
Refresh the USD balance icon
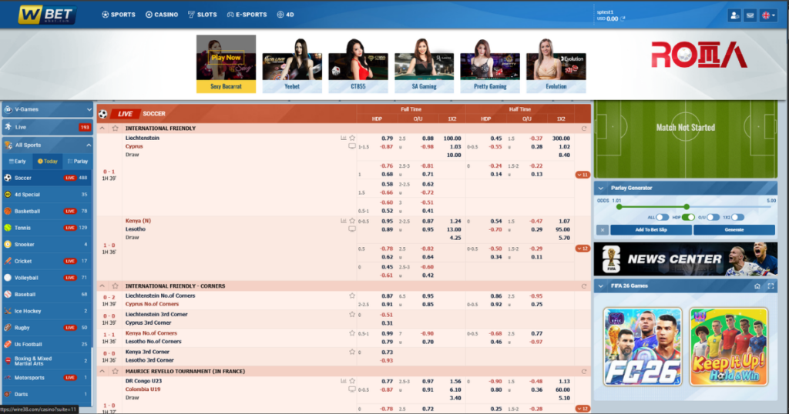click(623, 18)
